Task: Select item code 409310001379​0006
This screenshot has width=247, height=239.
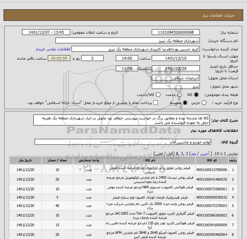Action: coord(212,170)
